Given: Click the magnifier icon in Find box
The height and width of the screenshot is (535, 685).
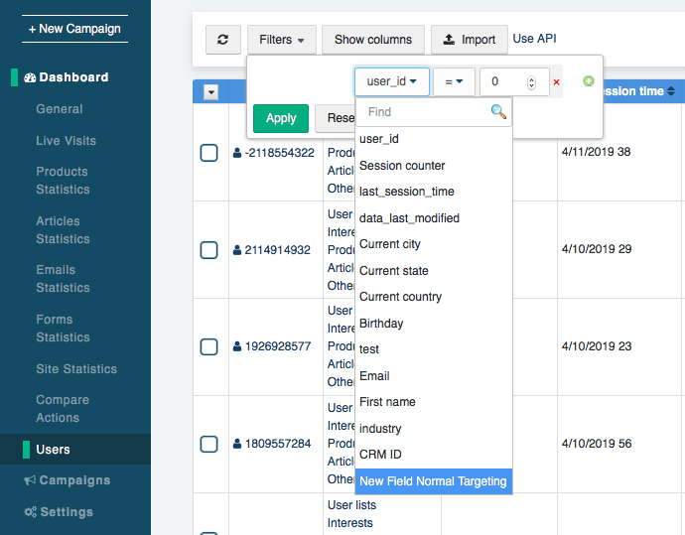Looking at the screenshot, I should (x=498, y=112).
